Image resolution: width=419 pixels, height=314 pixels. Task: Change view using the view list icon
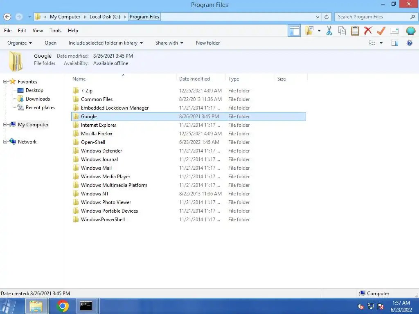tap(372, 43)
